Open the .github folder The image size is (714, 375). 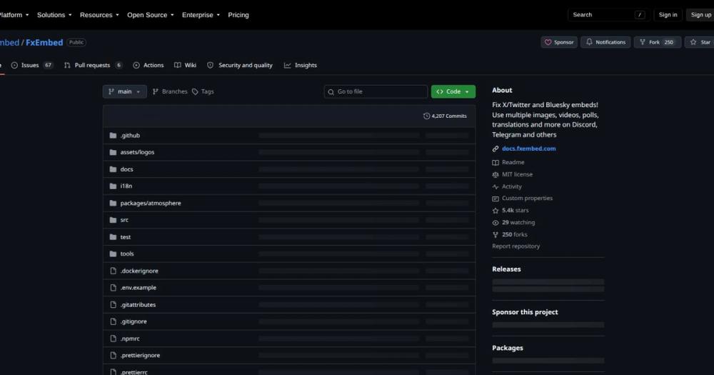(x=130, y=135)
